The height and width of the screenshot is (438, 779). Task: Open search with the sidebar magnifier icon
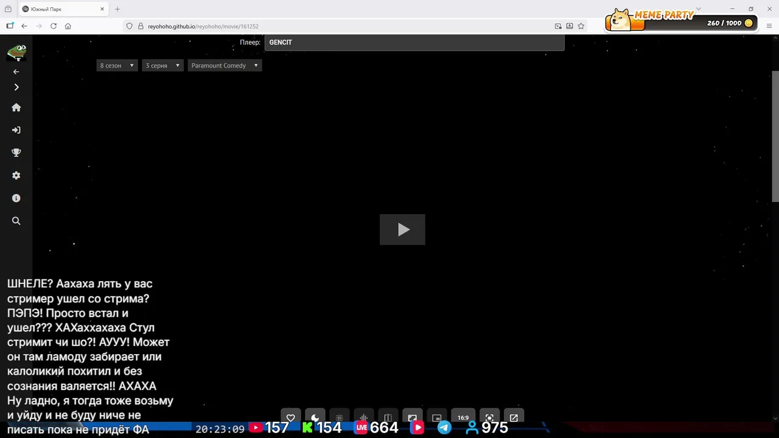16,221
